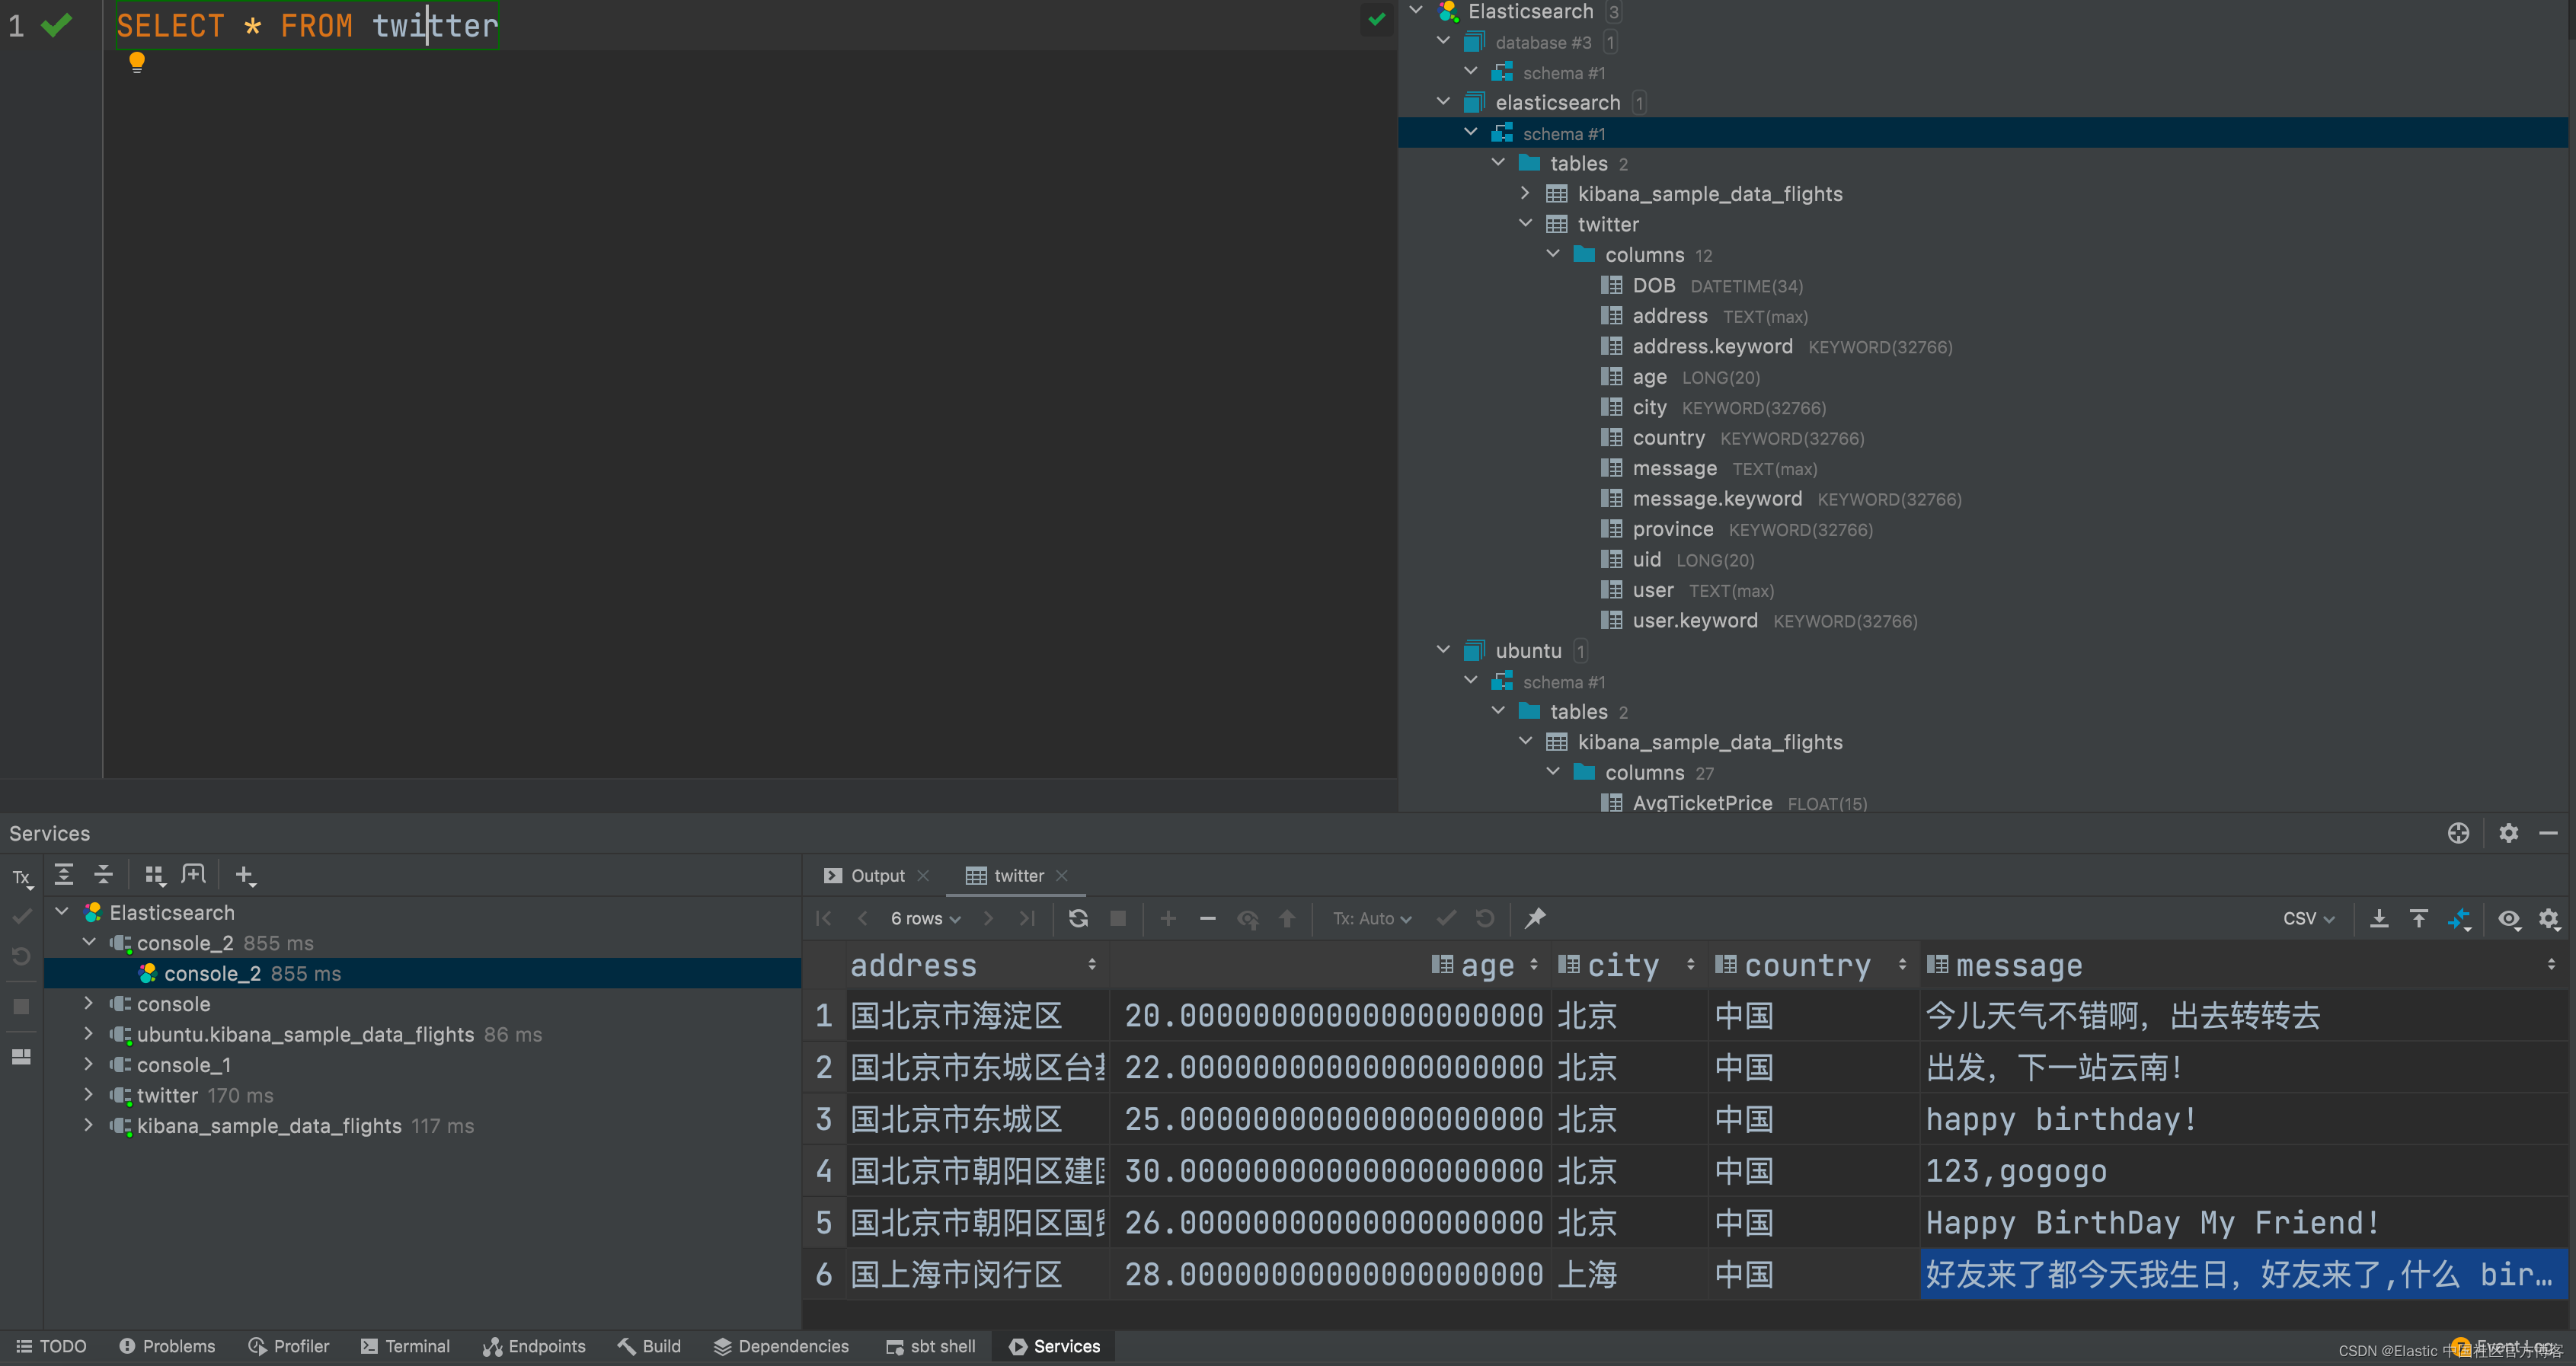Open the Tx: Auto transaction mode selector

pos(1372,918)
